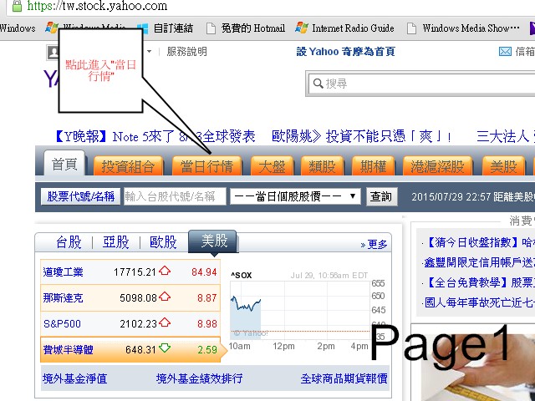Screen dimensions: 535x401
Task: Click the mail envelope icon beside 信箱
Action: pos(505,52)
